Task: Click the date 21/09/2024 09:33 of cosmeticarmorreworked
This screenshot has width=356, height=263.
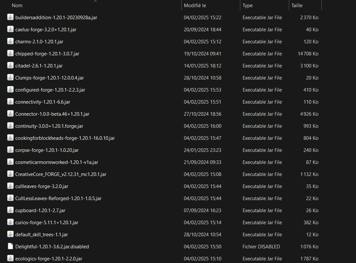Action: pos(202,162)
